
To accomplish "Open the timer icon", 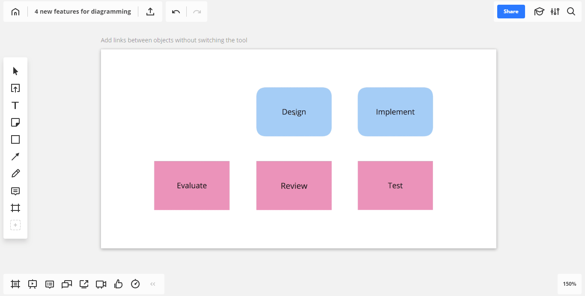I will click(x=135, y=284).
